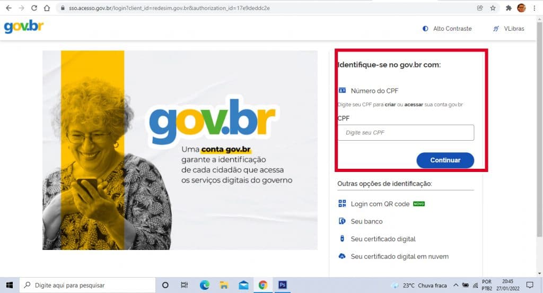Switch to Chrome on taskbar
Screen dimensions: 543x293
(x=263, y=285)
